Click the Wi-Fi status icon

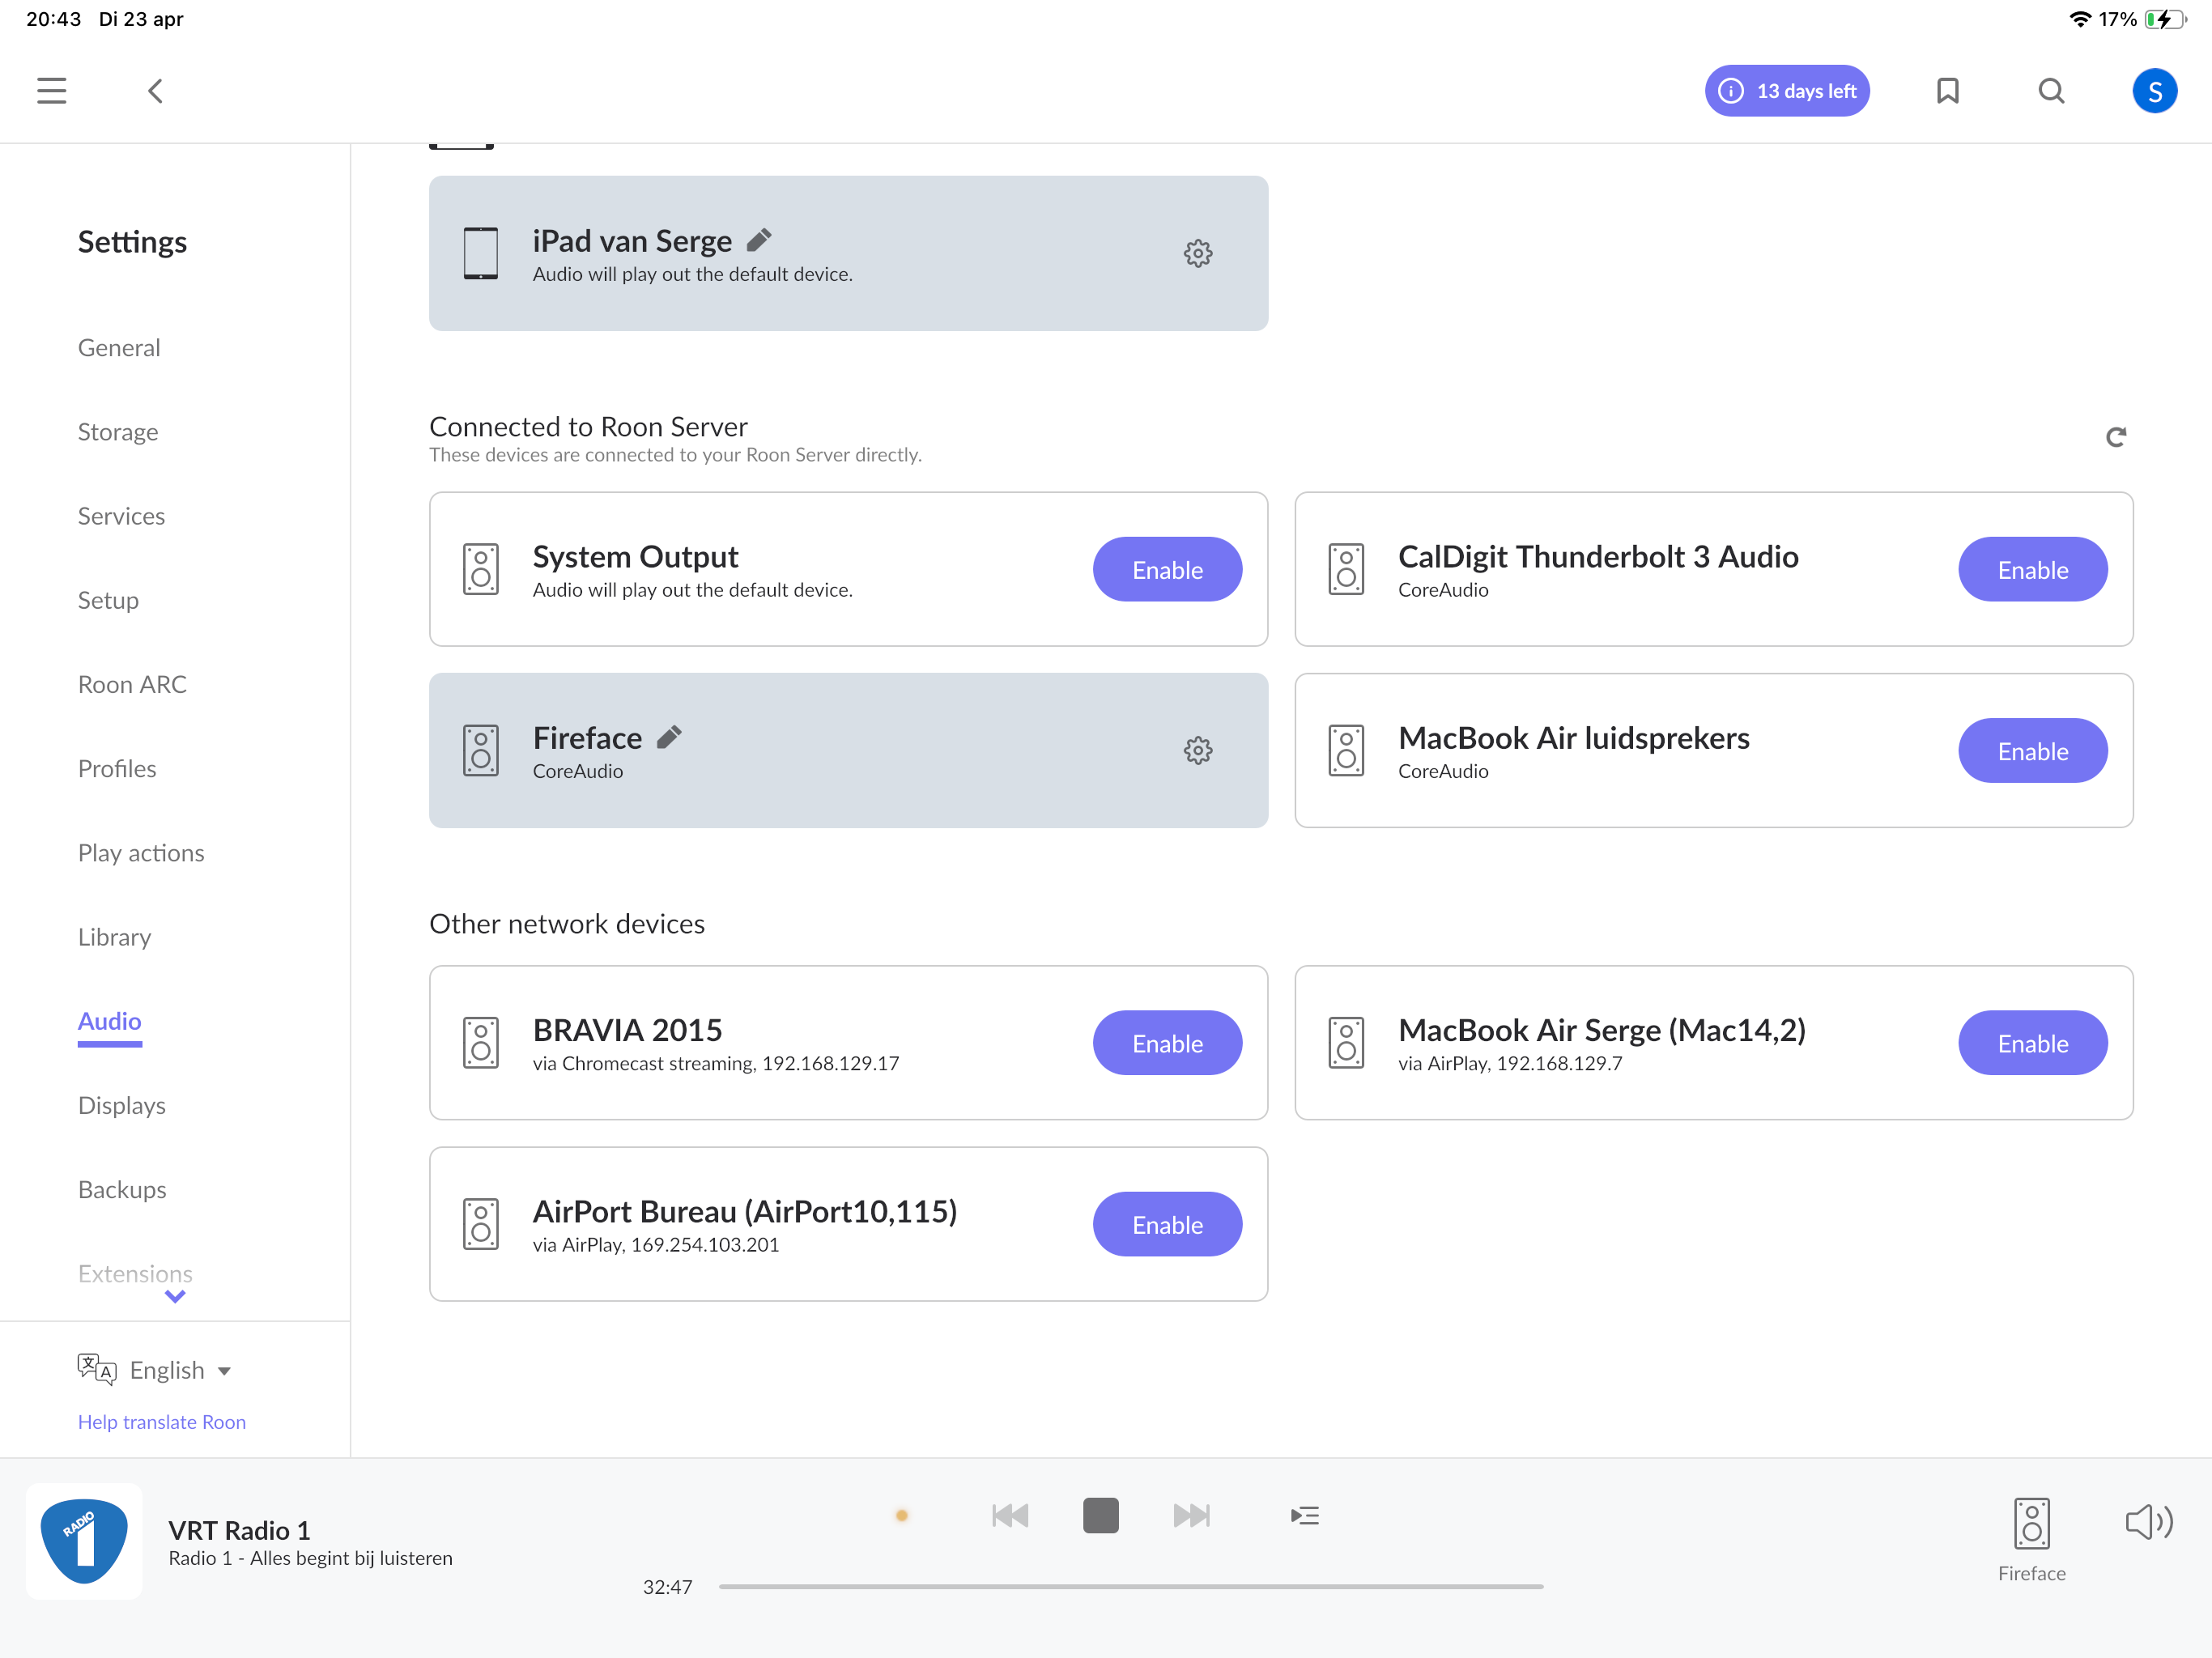(x=2079, y=19)
